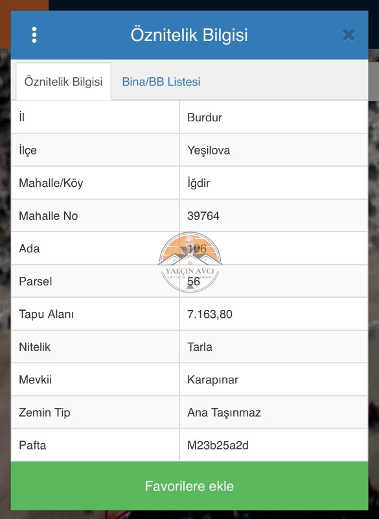Screen dimensions: 379x519
Task: Select the Burdur province value
Action: (205, 117)
